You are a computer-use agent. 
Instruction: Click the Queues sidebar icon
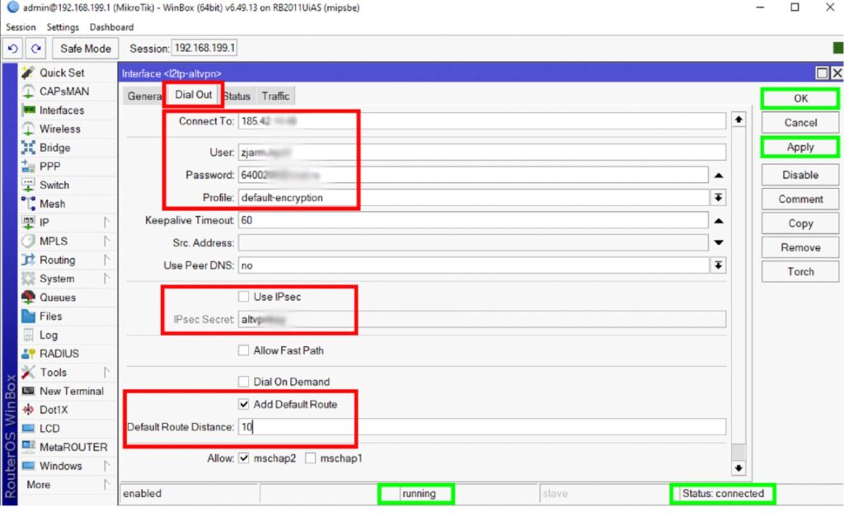pyautogui.click(x=29, y=298)
